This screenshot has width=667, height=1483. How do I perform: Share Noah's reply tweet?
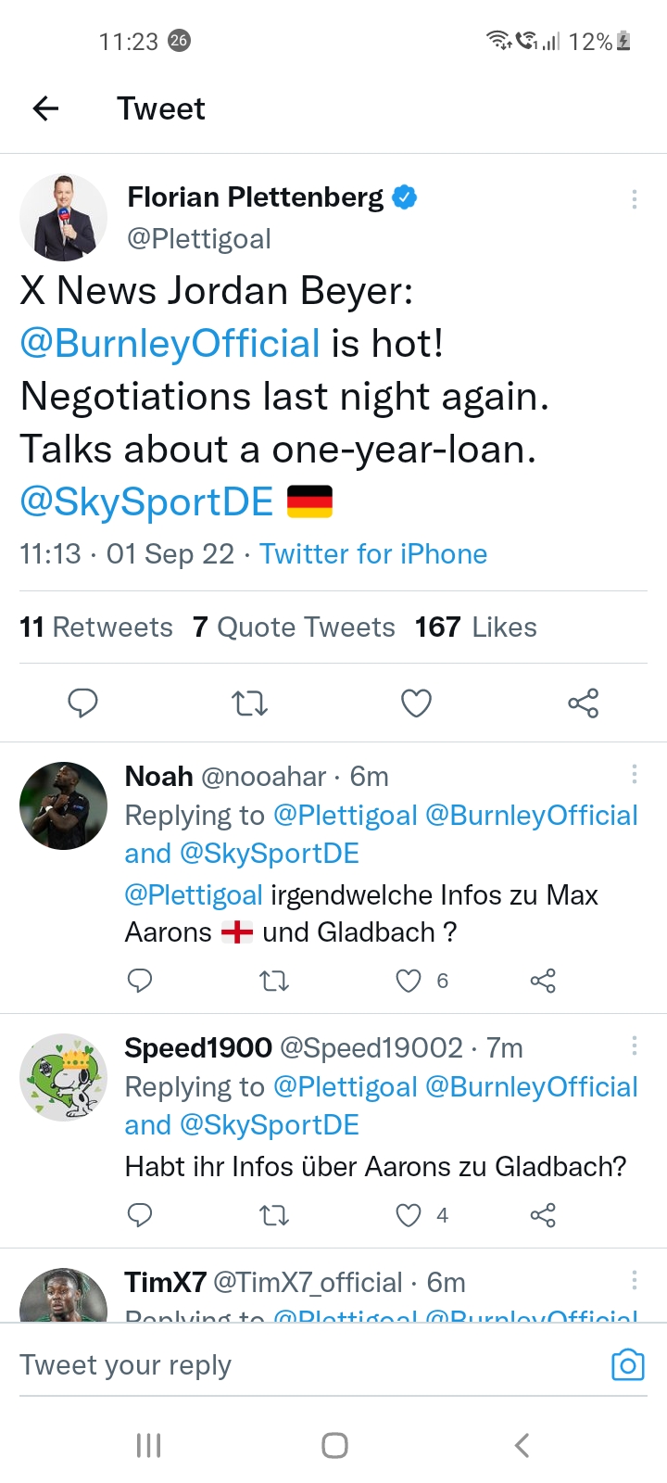pos(543,981)
